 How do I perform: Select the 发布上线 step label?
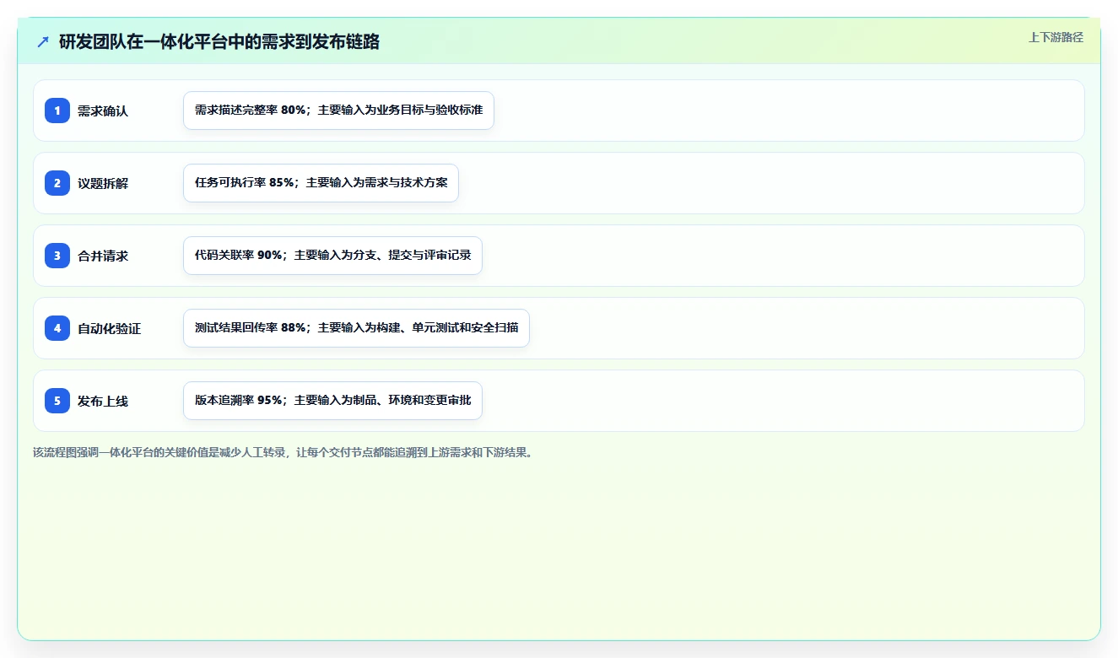tap(103, 401)
